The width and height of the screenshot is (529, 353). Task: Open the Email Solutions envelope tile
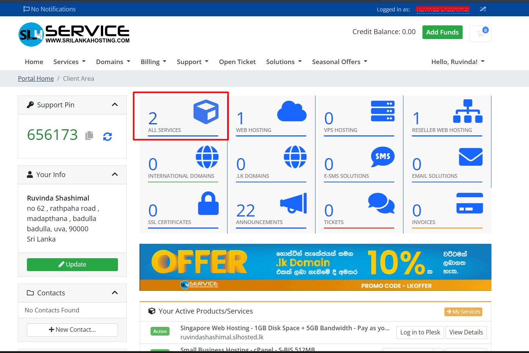pyautogui.click(x=470, y=157)
